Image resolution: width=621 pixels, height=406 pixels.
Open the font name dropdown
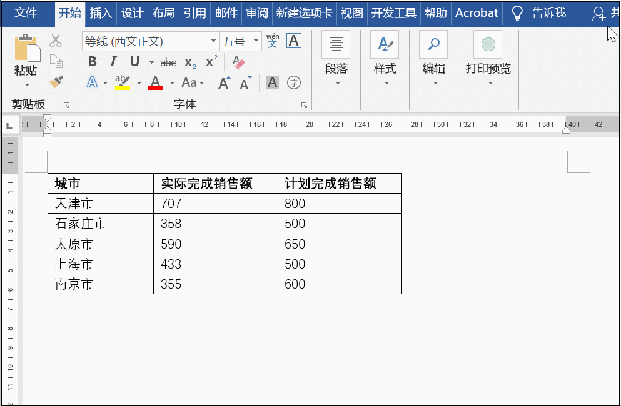[x=213, y=41]
